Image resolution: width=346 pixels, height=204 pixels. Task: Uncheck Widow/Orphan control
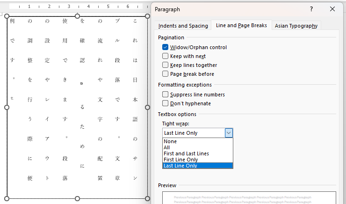pyautogui.click(x=166, y=47)
